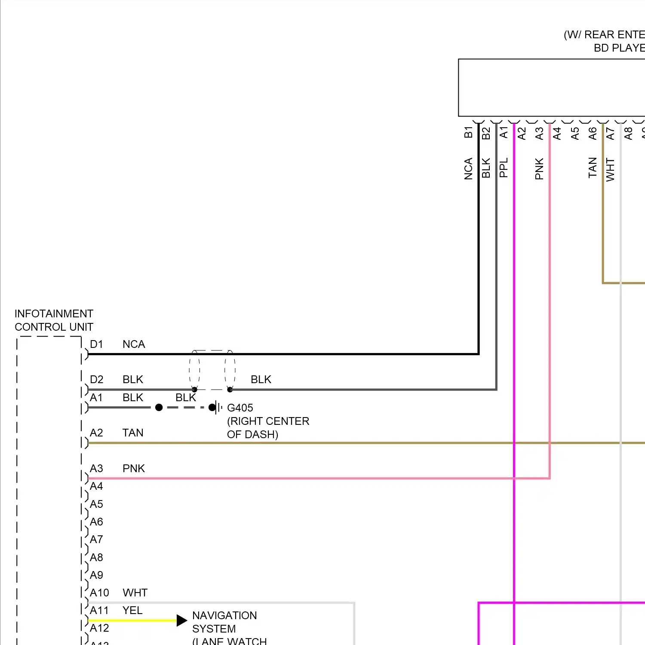Click the BLK label right of the shield
This screenshot has width=645, height=645.
261,379
